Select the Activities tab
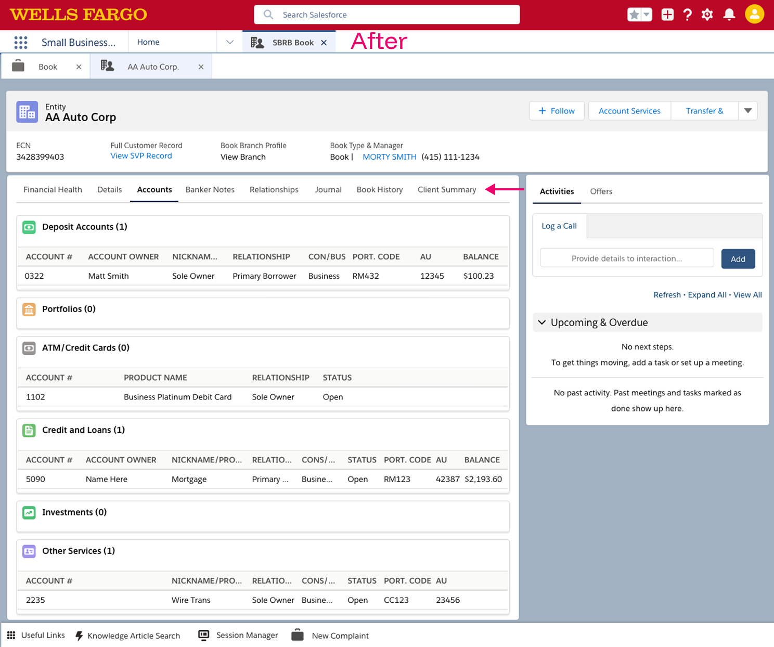Image resolution: width=774 pixels, height=647 pixels. (557, 191)
